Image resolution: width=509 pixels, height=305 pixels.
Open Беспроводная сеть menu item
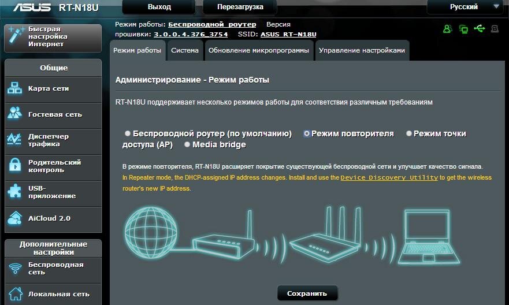pyautogui.click(x=53, y=269)
